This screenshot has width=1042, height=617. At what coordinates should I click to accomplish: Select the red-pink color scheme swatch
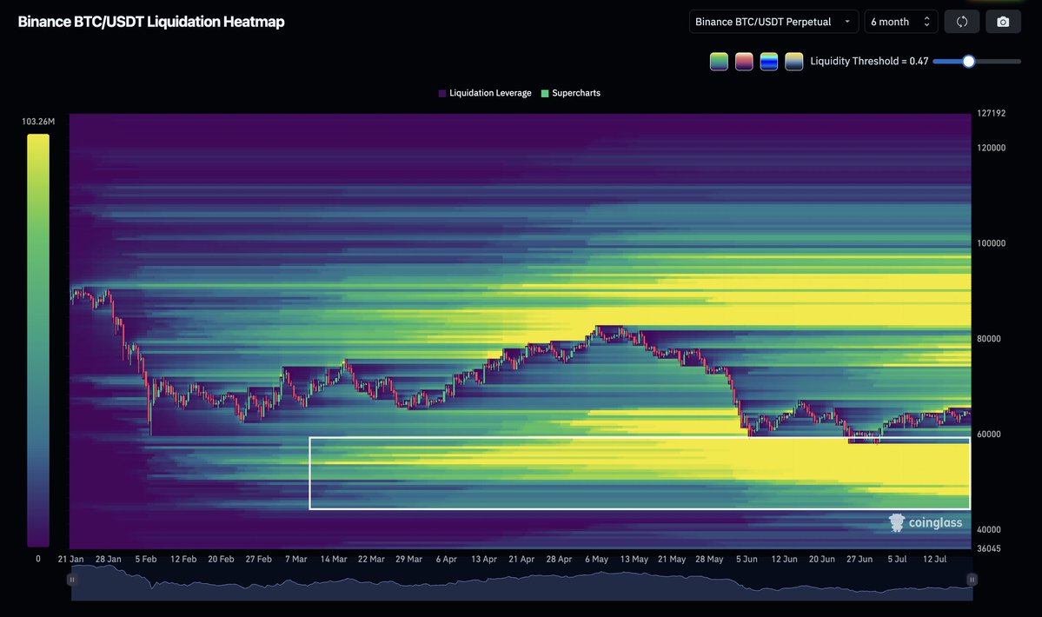744,61
